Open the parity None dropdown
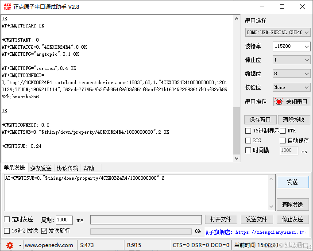The height and width of the screenshot is (251, 313). click(291, 87)
